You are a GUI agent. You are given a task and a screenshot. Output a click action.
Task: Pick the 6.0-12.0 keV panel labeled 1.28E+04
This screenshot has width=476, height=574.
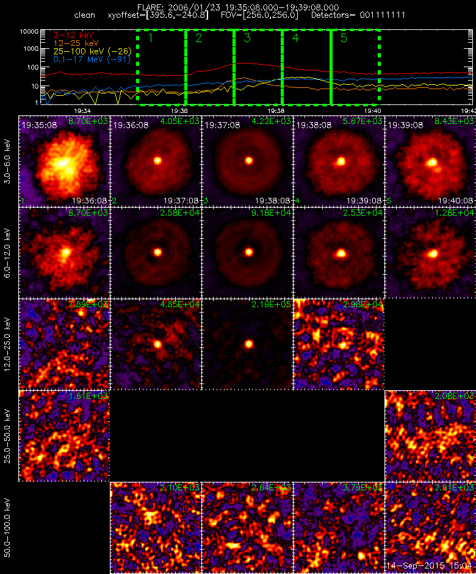coord(430,253)
